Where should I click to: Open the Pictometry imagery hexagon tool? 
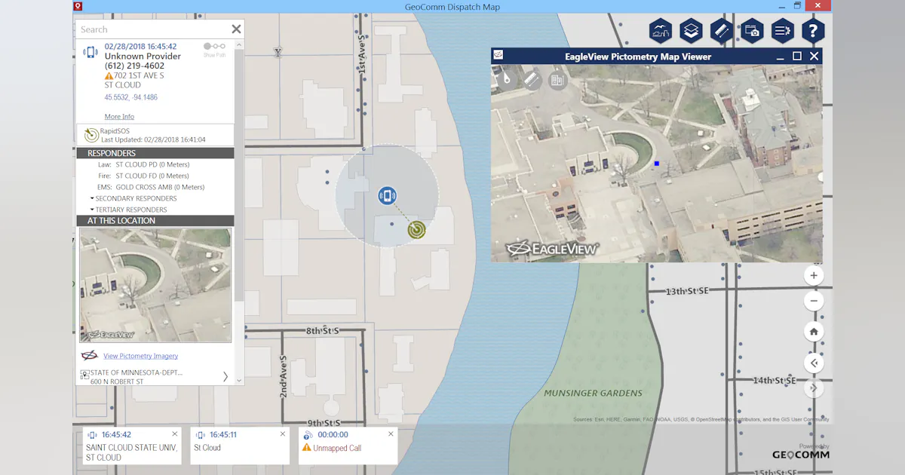click(661, 31)
